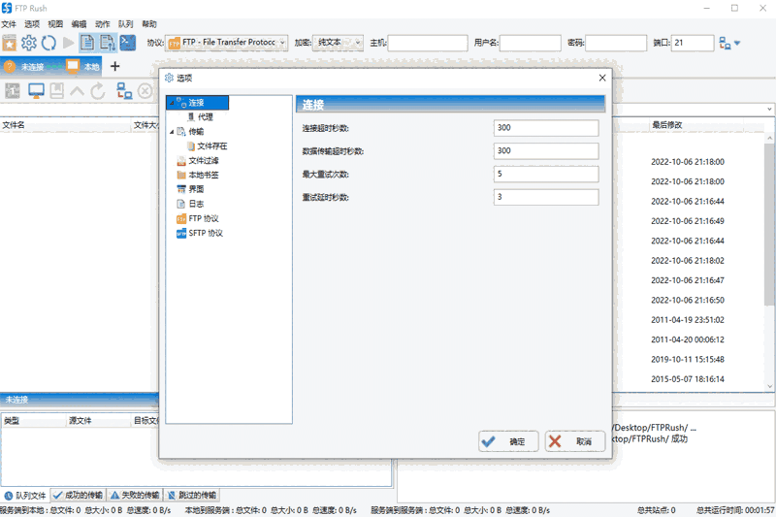
Task: Click the quick connect network icon beside port field
Action: click(725, 43)
